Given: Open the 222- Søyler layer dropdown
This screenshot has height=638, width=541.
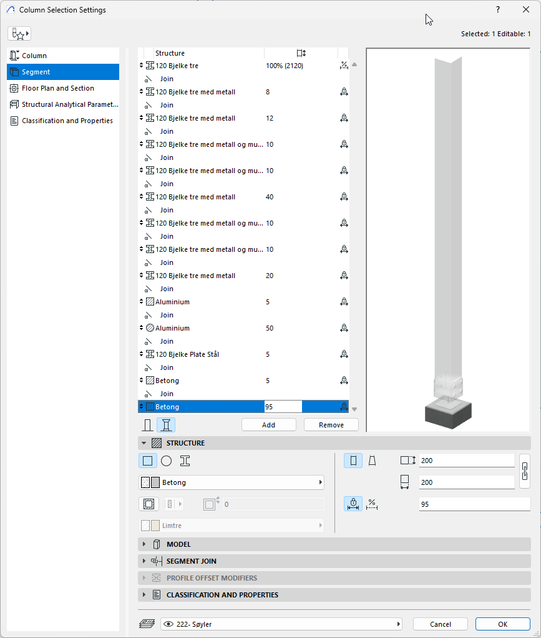Looking at the screenshot, I should (x=281, y=624).
